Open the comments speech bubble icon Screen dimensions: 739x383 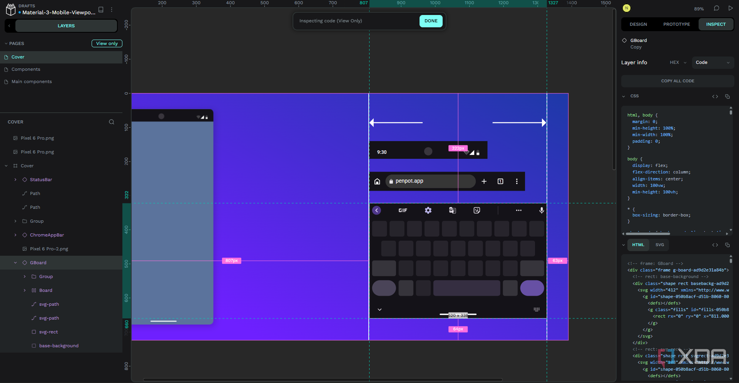tap(716, 8)
